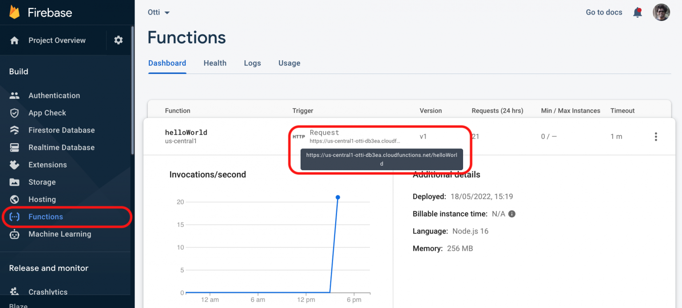Open project settings gear icon
The width and height of the screenshot is (682, 308).
coord(118,40)
